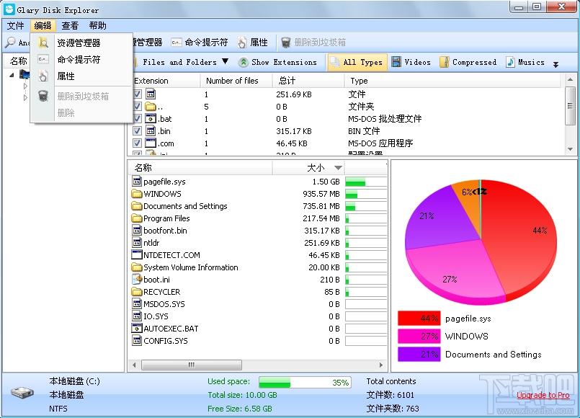Select the All Types filter tab
The height and width of the screenshot is (418, 580).
click(357, 62)
